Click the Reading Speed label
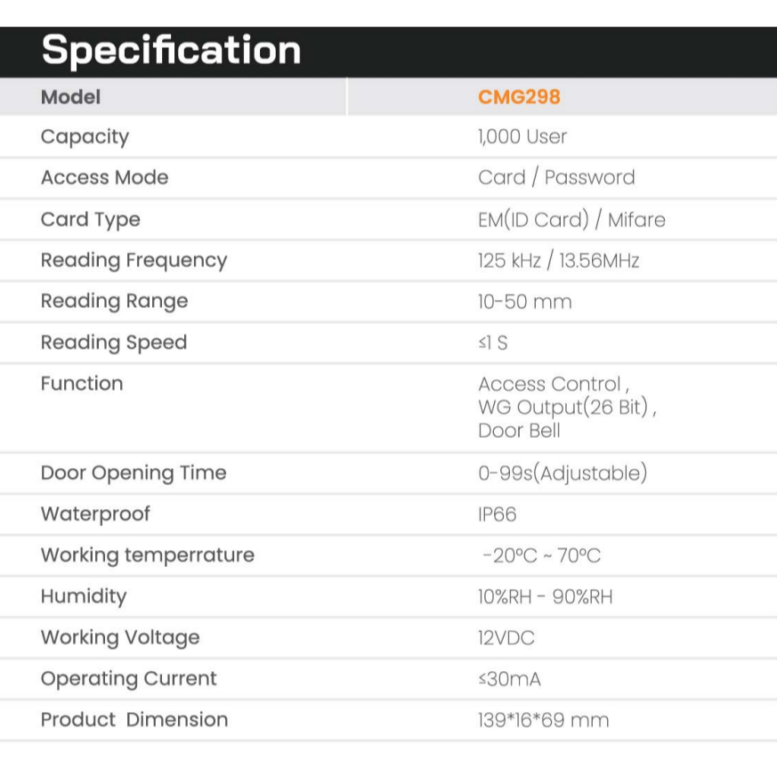 tap(114, 343)
